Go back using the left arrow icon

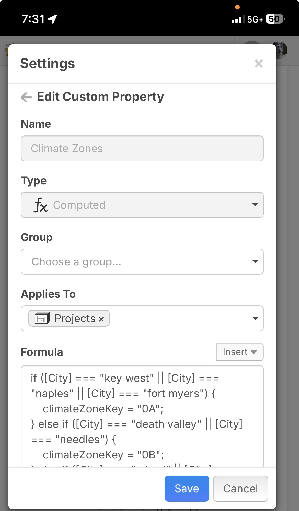(26, 97)
